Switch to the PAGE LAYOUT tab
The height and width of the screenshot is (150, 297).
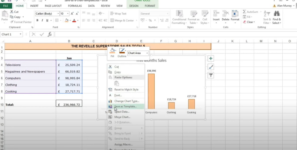tap(53, 6)
